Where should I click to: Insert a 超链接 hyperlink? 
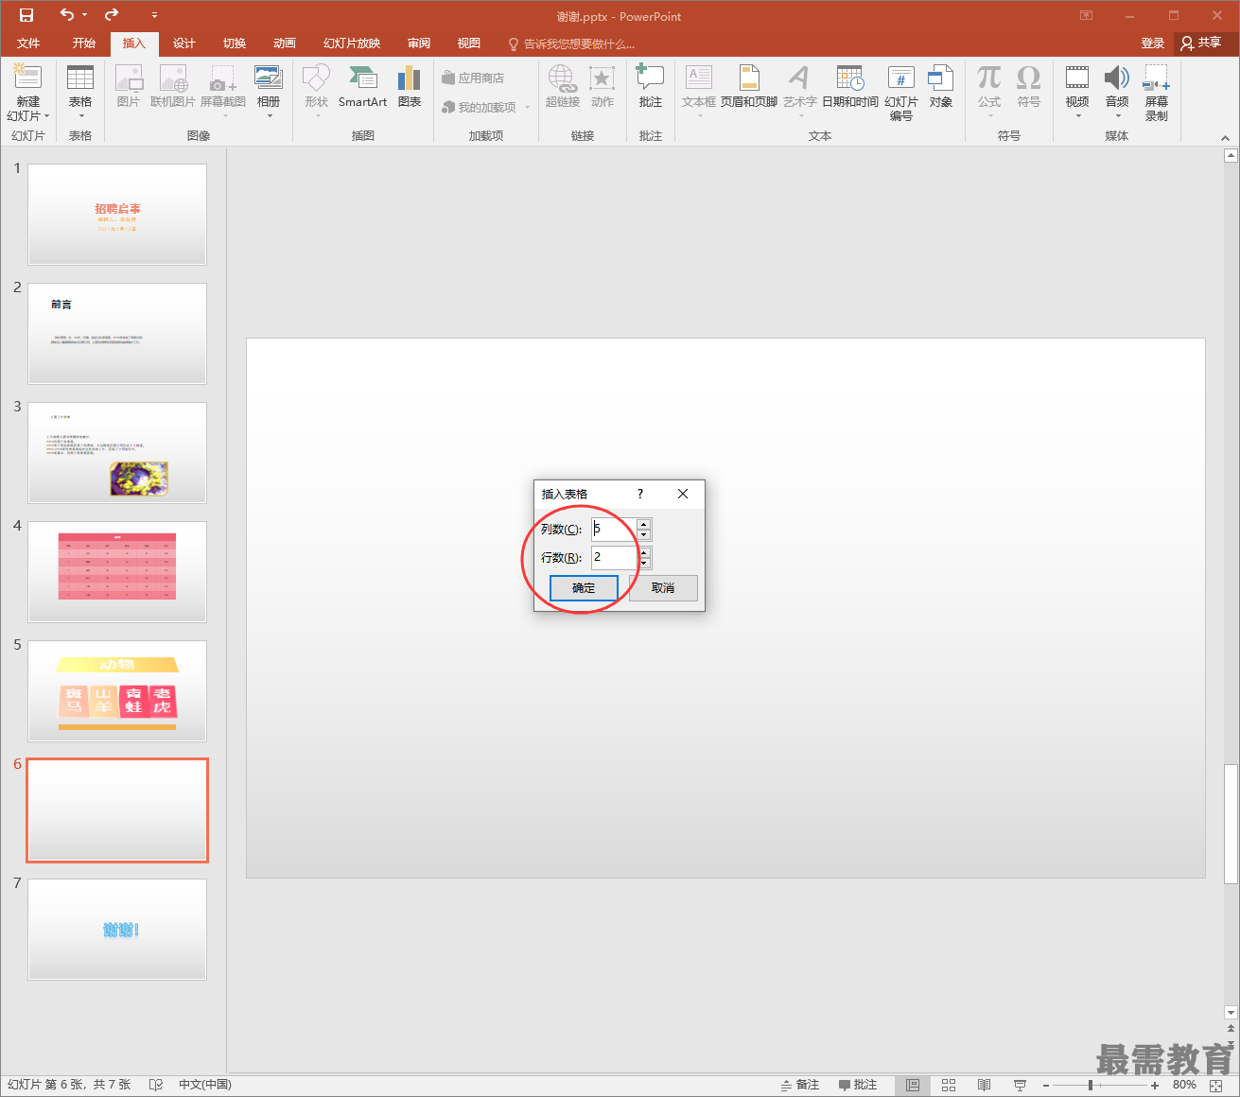(563, 87)
